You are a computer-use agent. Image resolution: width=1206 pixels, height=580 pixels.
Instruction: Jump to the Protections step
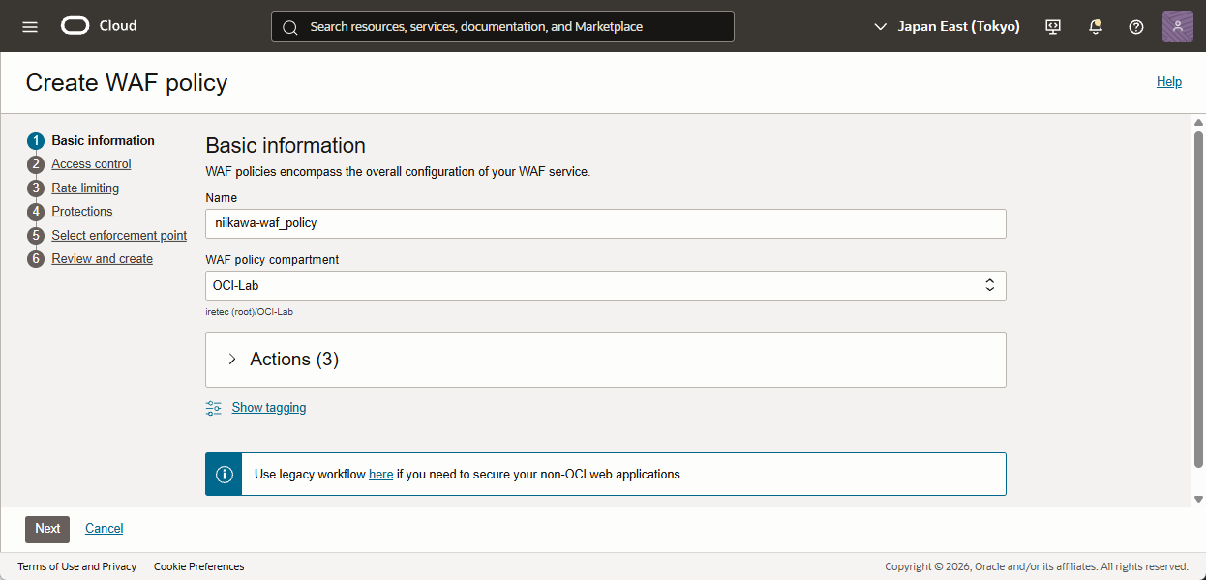[x=82, y=212]
